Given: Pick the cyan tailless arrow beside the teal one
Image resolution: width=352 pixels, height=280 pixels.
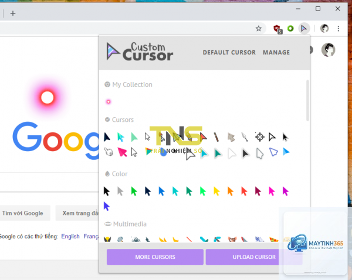Looking at the screenshot, I should click(204, 153).
